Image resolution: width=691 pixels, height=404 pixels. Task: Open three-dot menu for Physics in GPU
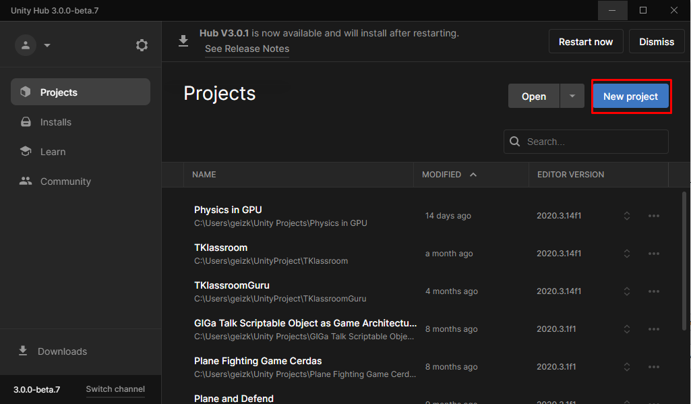coord(653,216)
